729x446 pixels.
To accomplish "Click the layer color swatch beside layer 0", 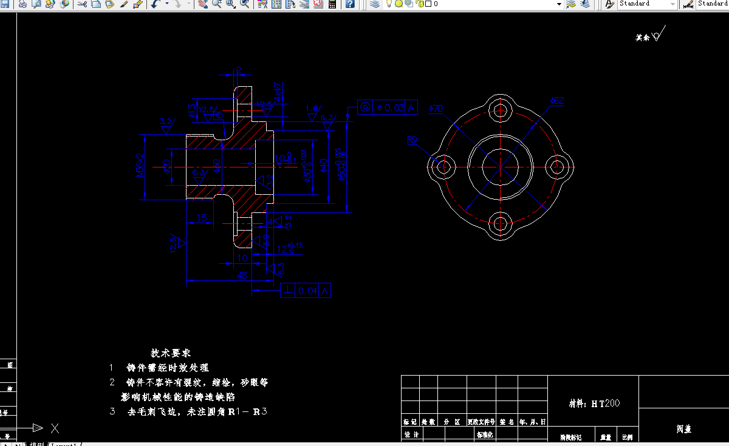I will click(428, 4).
